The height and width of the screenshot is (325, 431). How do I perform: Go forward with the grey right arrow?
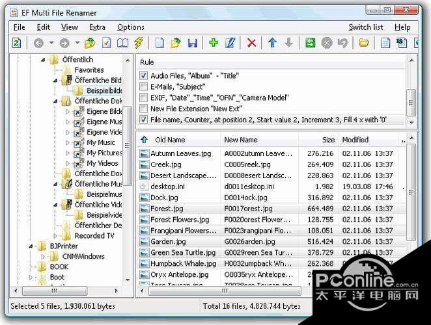[x=64, y=43]
